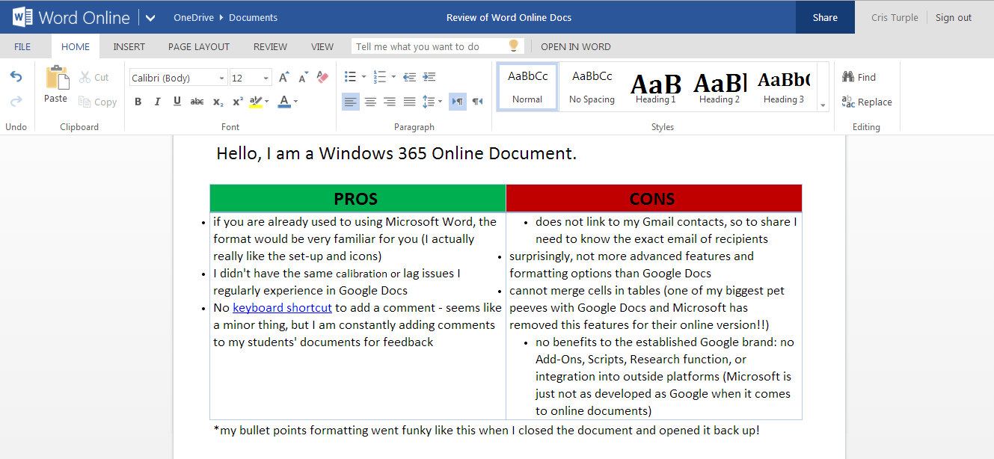Apply numbered list formatting
Image resolution: width=994 pixels, height=459 pixels.
click(x=380, y=77)
